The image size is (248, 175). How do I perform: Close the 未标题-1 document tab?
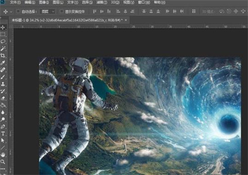tap(126, 20)
